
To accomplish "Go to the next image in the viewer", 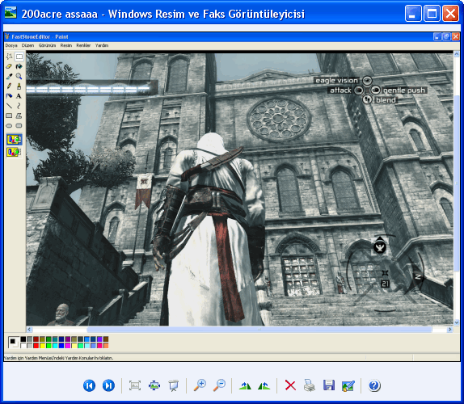I will (108, 385).
